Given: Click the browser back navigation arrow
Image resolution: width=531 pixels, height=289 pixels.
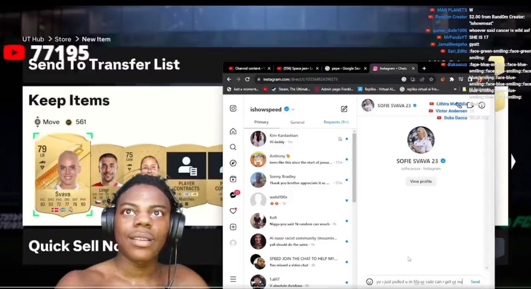Looking at the screenshot, I should [228, 79].
